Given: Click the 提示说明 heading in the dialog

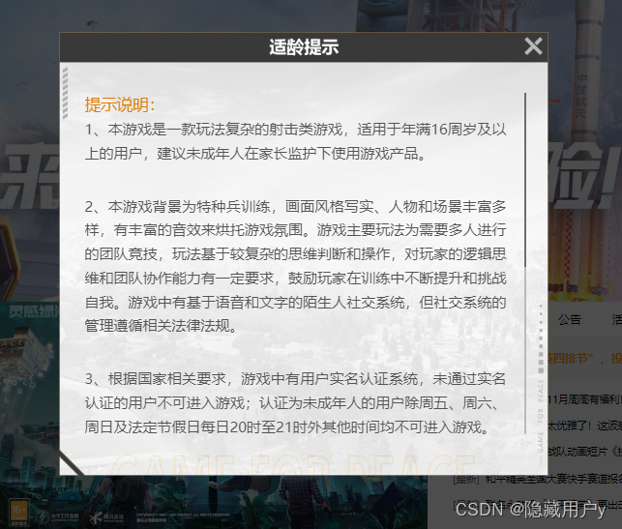Looking at the screenshot, I should [x=120, y=105].
